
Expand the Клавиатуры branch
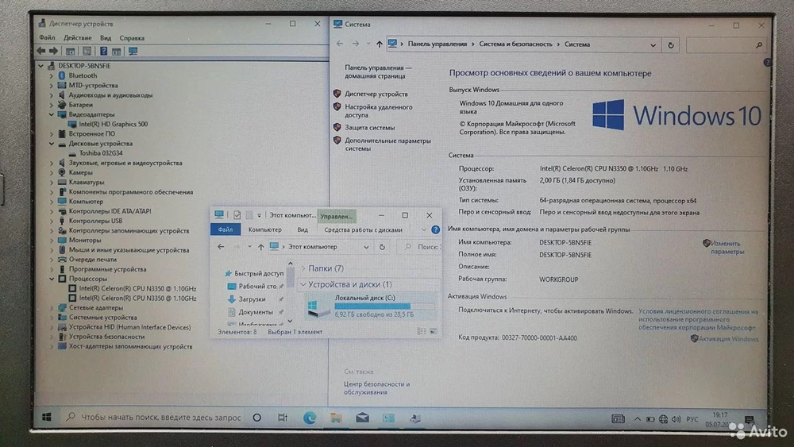coord(51,183)
